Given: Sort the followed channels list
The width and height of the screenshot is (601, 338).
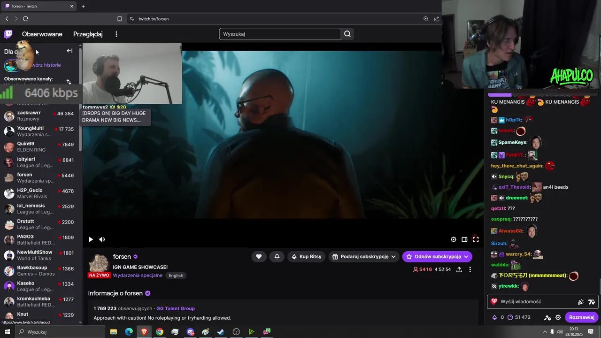Looking at the screenshot, I should pyautogui.click(x=69, y=82).
